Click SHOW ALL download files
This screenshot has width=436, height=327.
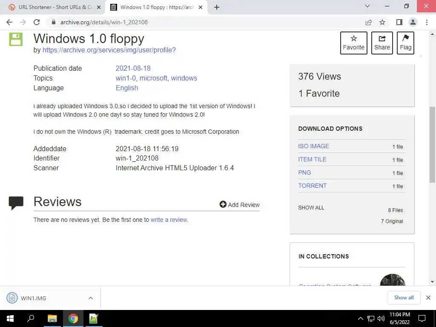[311, 208]
